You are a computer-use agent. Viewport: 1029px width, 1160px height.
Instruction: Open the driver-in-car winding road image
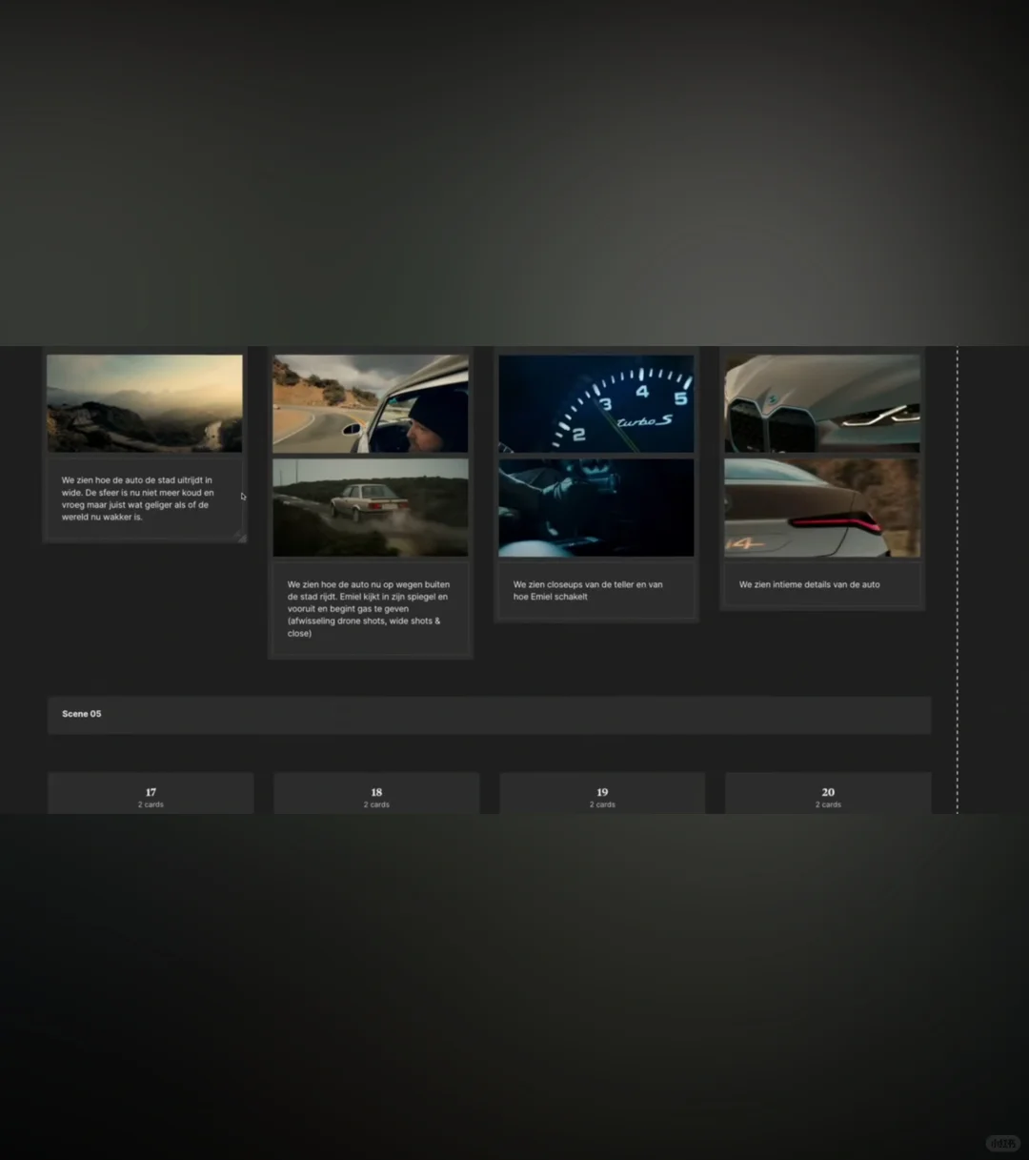pyautogui.click(x=371, y=403)
